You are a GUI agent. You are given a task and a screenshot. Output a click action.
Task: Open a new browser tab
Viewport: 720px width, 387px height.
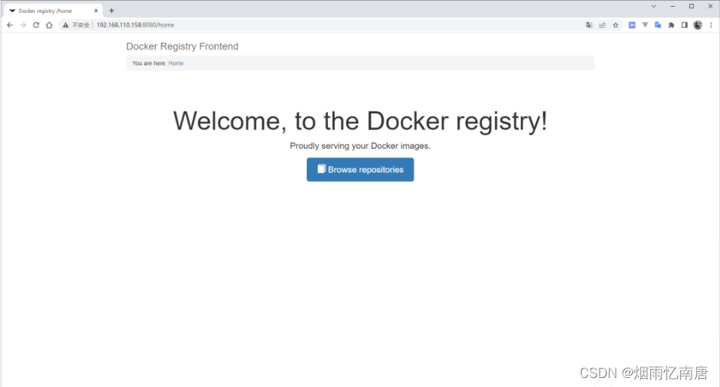[x=112, y=11]
